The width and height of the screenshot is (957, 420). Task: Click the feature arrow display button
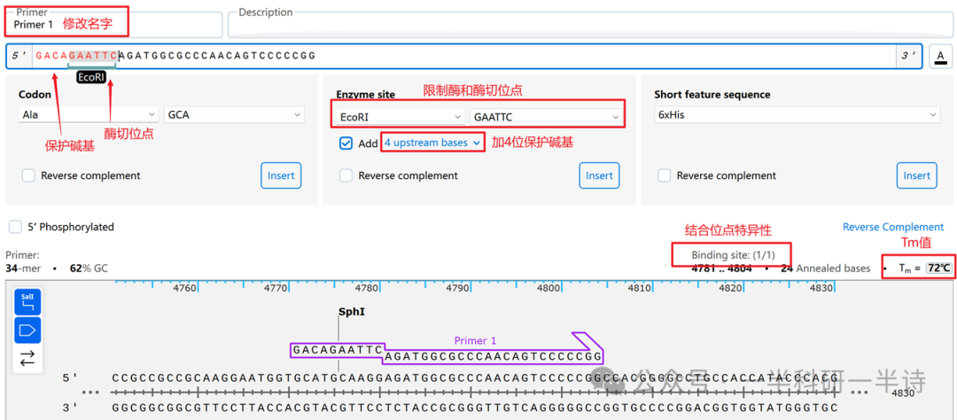click(27, 331)
